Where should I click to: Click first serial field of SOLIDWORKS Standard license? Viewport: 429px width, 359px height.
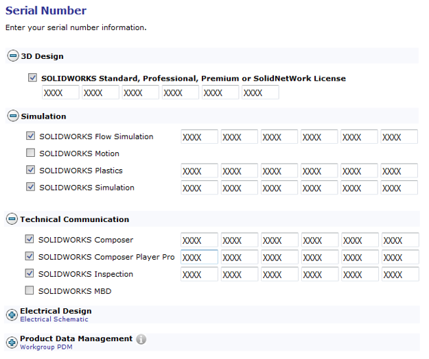click(x=60, y=92)
